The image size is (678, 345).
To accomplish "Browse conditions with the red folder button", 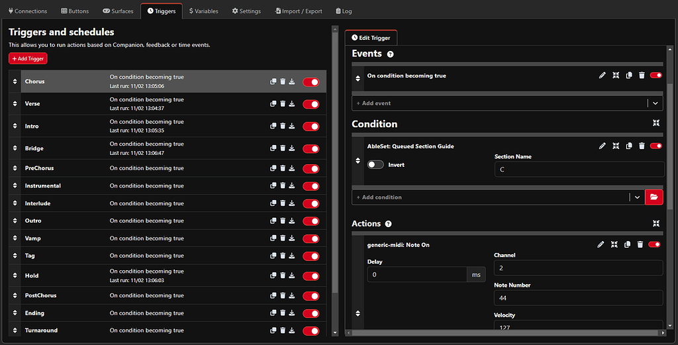I will [x=654, y=197].
